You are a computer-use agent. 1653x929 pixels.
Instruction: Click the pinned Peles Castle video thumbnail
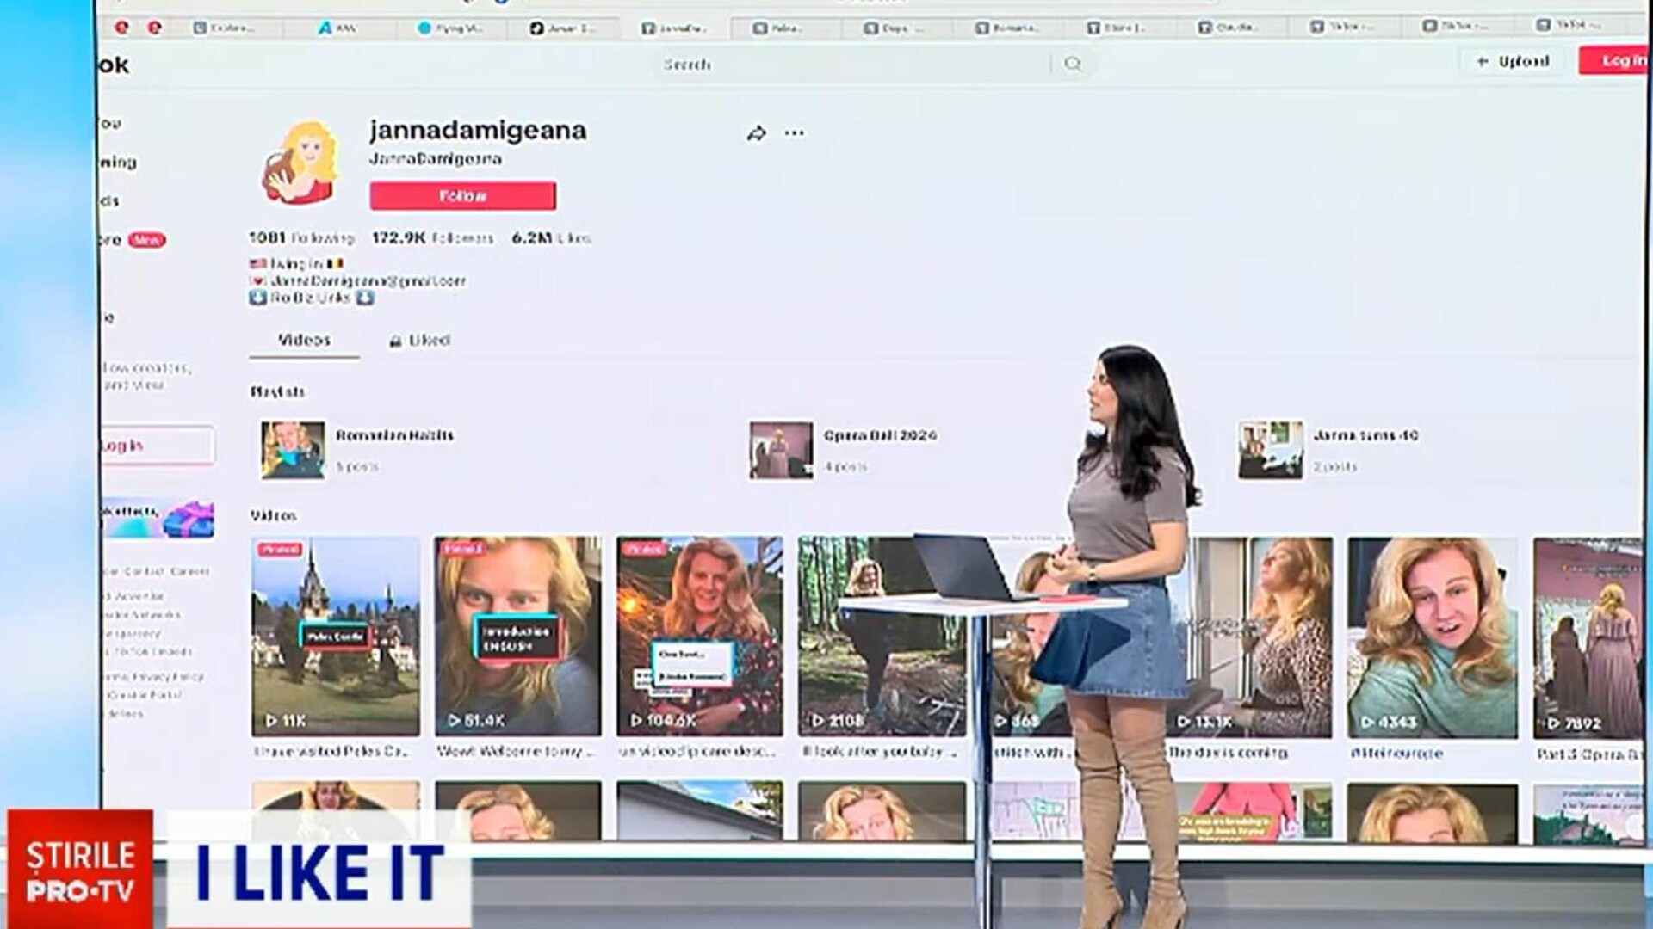[336, 637]
